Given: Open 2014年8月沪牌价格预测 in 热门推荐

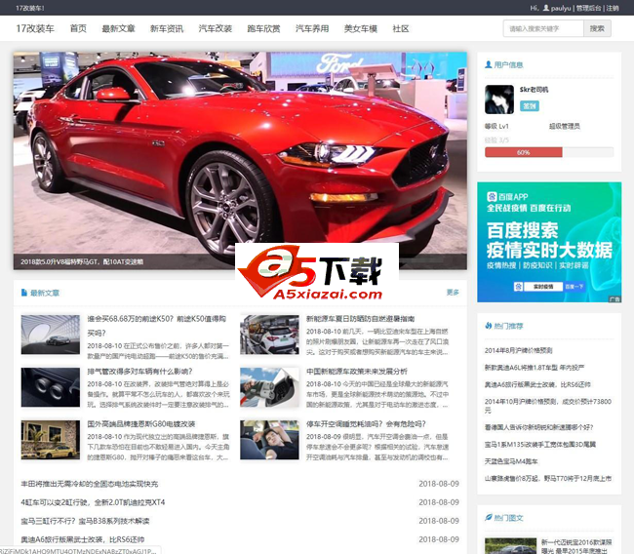Looking at the screenshot, I should (518, 350).
